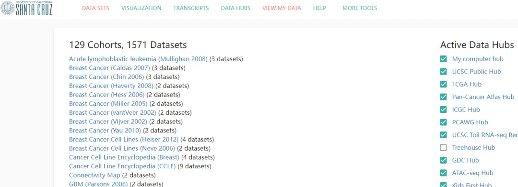Open the UCSC Toil RNA-seq hub link

(x=484, y=135)
